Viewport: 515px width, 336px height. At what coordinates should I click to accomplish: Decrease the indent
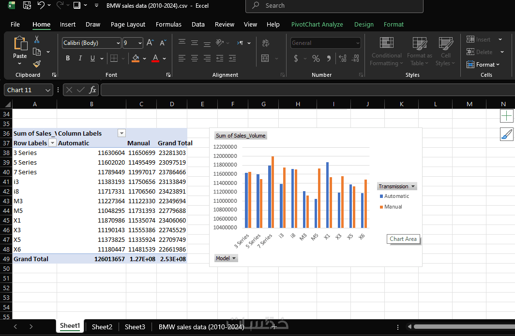point(220,58)
